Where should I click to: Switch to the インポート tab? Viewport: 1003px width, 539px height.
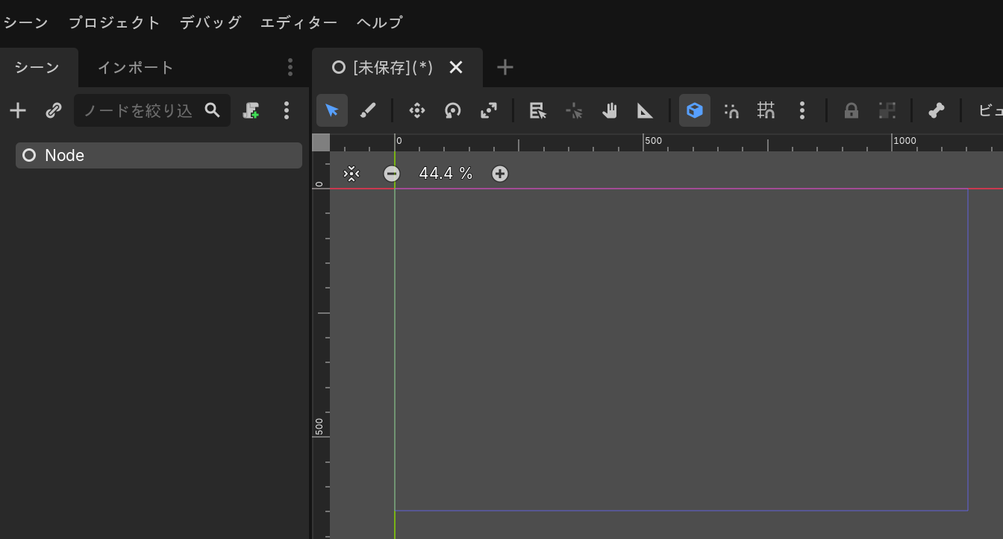pos(136,67)
